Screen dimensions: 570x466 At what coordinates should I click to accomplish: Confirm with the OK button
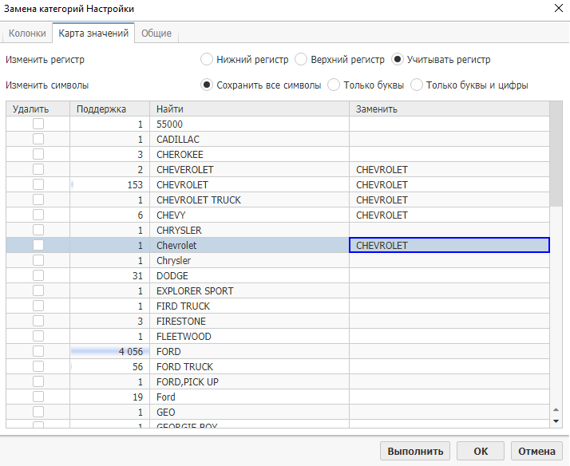point(481,451)
